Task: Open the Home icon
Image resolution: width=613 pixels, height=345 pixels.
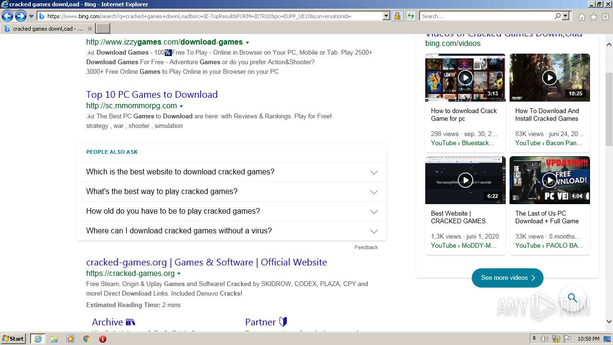Action: 581,17
